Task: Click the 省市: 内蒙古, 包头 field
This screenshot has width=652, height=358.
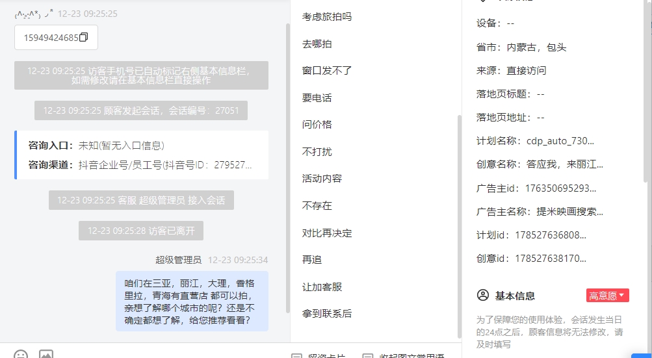Action: (521, 47)
